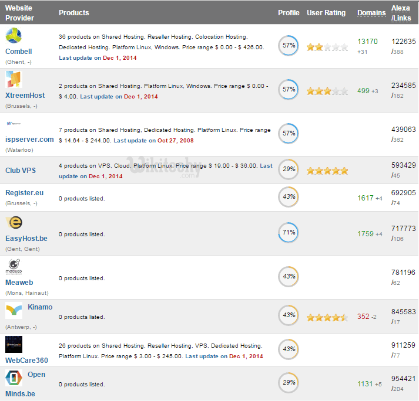Click Alexa rank 692905
The image size is (419, 401).
click(x=404, y=193)
